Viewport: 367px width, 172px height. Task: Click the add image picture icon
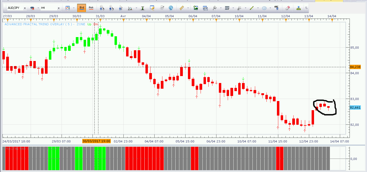196,8
